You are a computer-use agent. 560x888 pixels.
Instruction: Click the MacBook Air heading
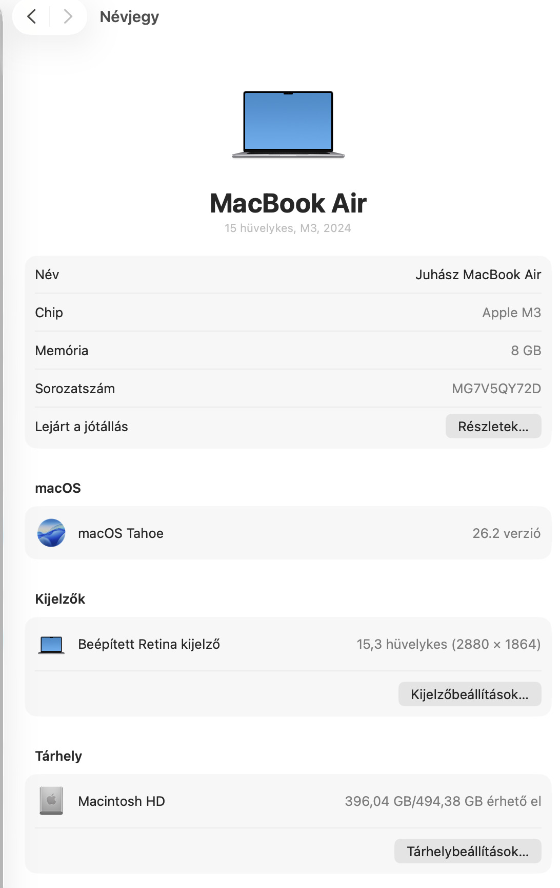pyautogui.click(x=288, y=203)
